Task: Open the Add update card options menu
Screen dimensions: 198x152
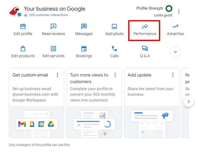Action: tap(173, 75)
